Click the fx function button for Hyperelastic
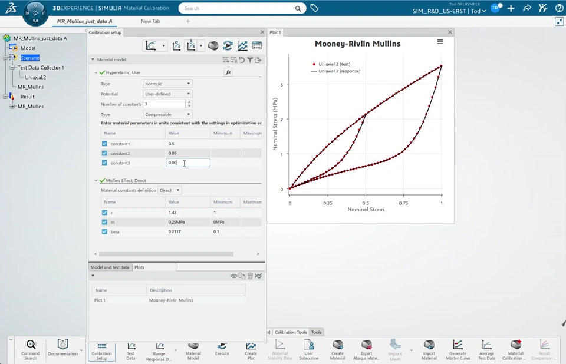The width and height of the screenshot is (566, 364). (x=228, y=72)
